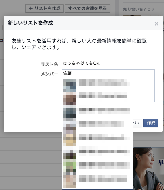Click the 知り合いちゃう？ heading
The image size is (164, 190).
pyautogui.click(x=139, y=9)
